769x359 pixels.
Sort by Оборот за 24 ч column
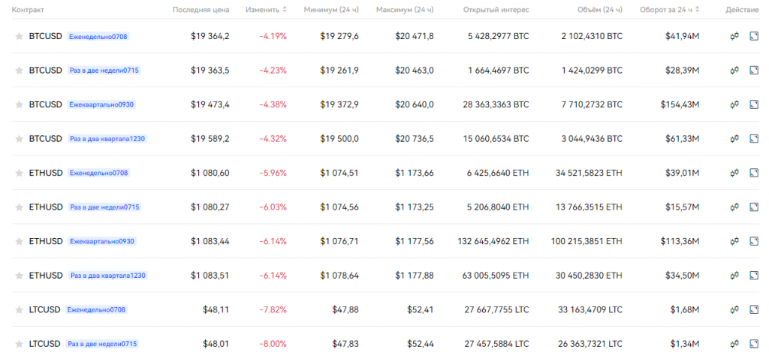671,10
